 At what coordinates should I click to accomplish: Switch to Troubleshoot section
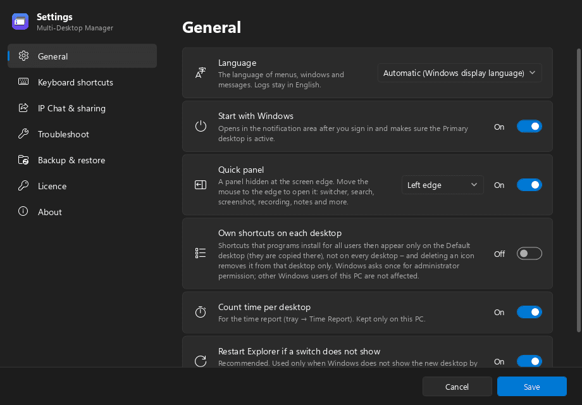[x=82, y=134]
